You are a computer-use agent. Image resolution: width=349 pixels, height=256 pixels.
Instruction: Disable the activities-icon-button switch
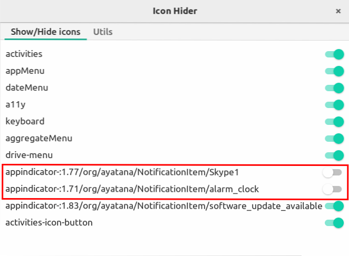tap(334, 223)
